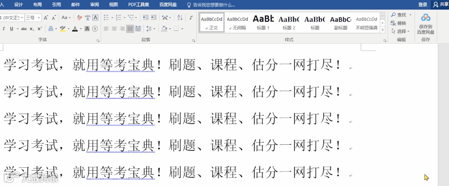Toggle Show/Hide paragraph marks
Viewport: 449px width, 186px height.
click(x=191, y=18)
